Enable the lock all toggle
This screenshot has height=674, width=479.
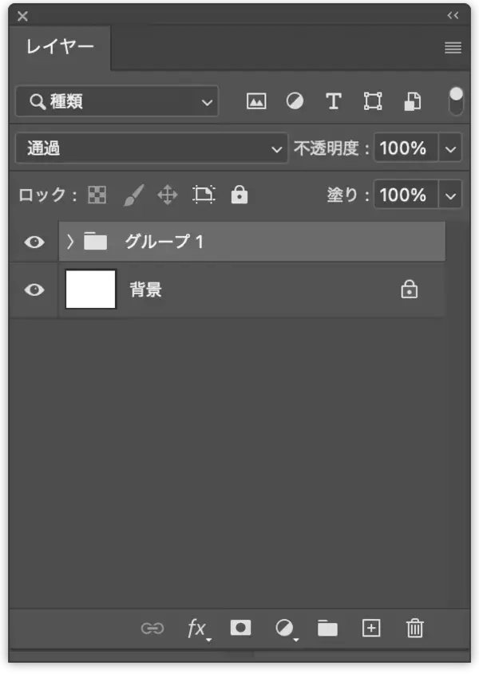[x=239, y=195]
